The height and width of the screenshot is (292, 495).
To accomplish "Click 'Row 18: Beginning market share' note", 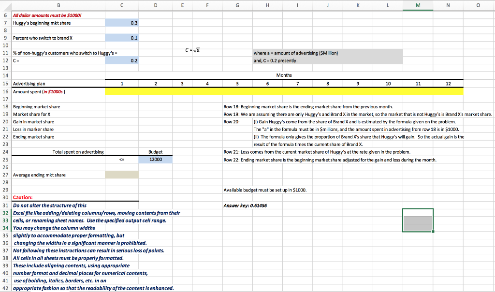I will pos(308,107).
